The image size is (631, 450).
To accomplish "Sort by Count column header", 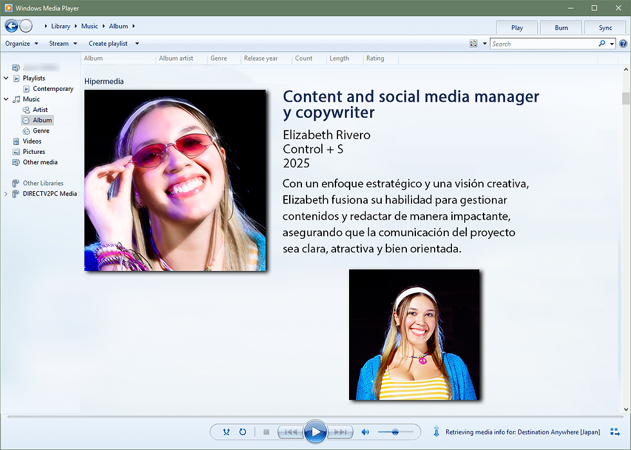I will pos(309,59).
